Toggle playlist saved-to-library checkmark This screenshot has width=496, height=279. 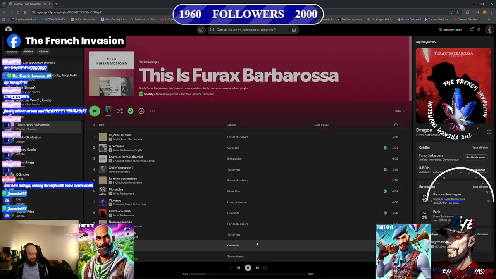[131, 111]
